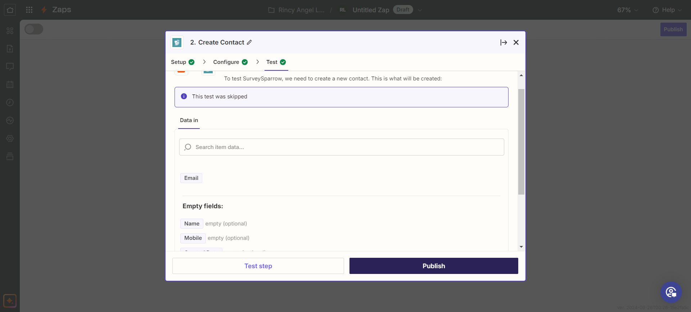Click the Search item data field
Viewport: 691px width, 312px height.
click(342, 147)
